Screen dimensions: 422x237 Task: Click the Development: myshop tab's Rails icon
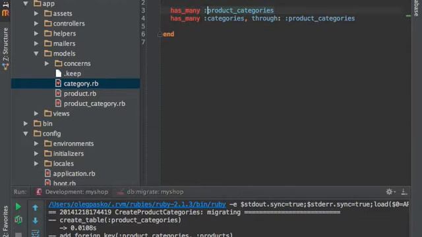39,192
